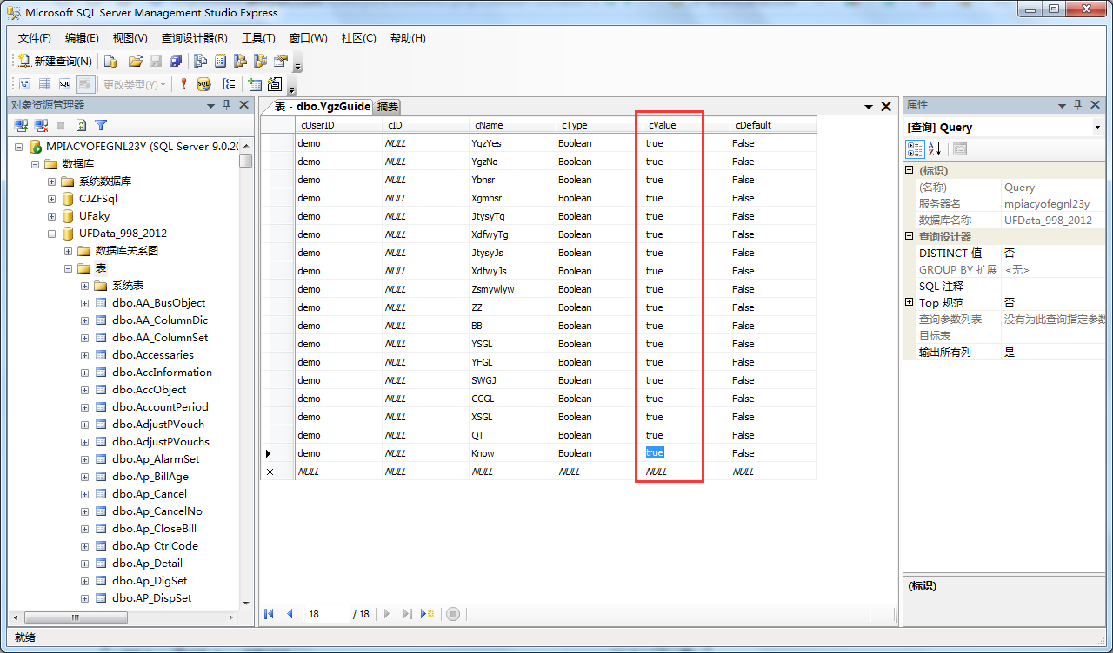Switch to the 摘要 tab
This screenshot has height=653, width=1113.
click(x=388, y=107)
